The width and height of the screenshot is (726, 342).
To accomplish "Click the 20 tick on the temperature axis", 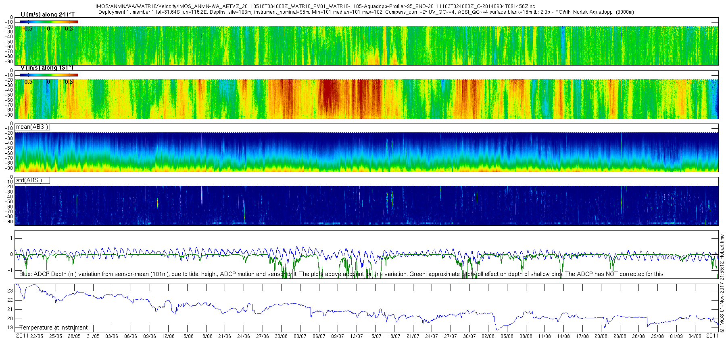I will point(10,318).
